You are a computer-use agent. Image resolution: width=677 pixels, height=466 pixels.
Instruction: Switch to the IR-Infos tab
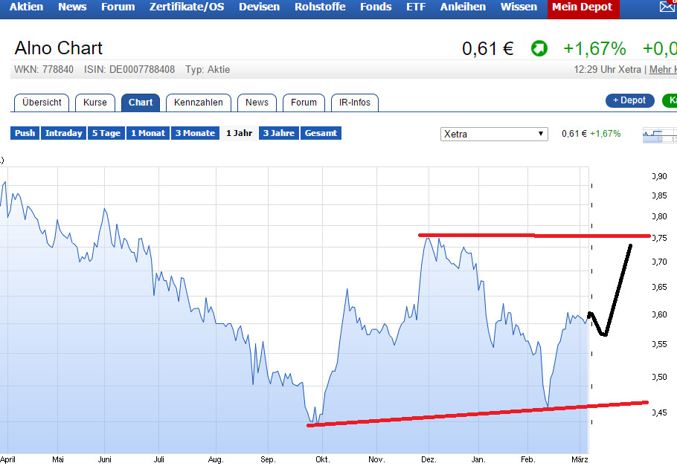click(355, 103)
